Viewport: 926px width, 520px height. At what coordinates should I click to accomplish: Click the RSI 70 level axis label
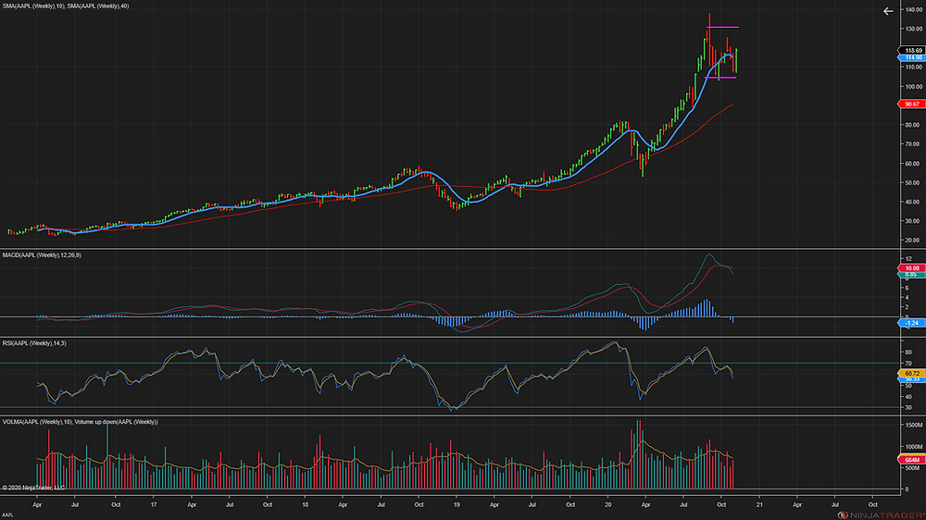[x=908, y=365]
